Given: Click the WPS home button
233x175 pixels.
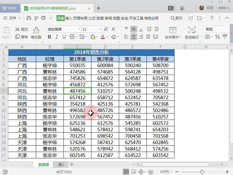Looking at the screenshot, I should click(x=9, y=8).
